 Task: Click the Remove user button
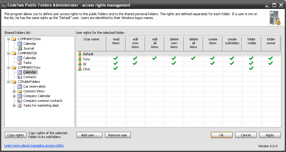(x=118, y=135)
